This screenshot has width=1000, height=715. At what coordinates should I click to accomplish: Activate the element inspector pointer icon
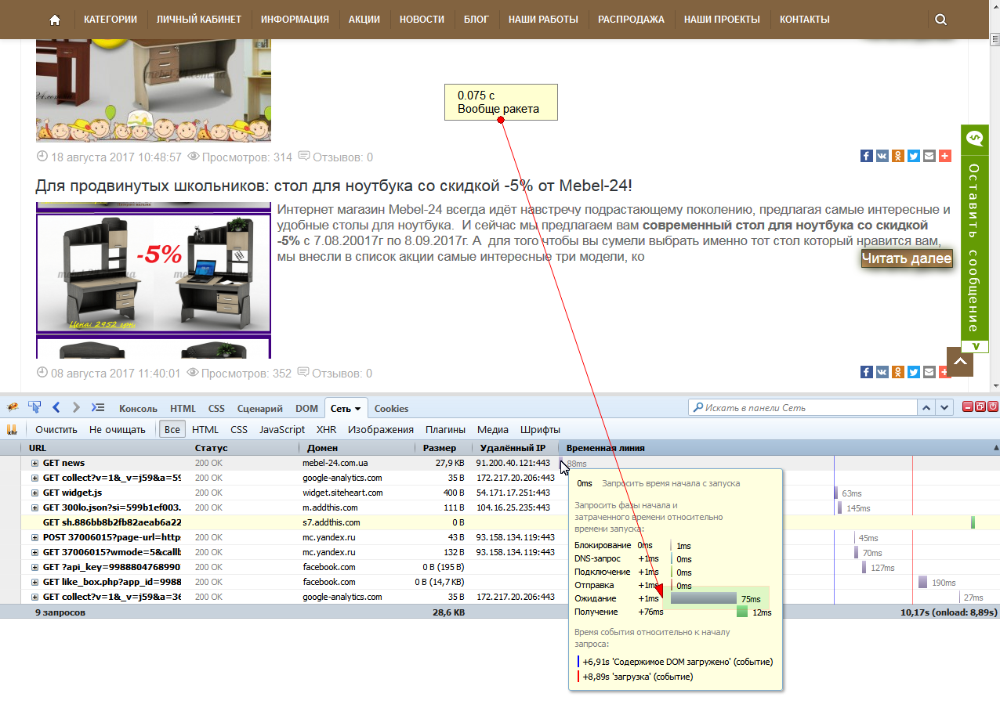(34, 407)
